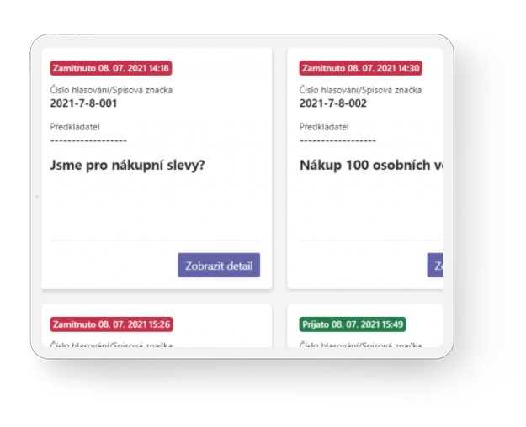Viewport: 526px width, 427px height.
Task: Select the voting number 2021-7-8-001
Action: 83,103
